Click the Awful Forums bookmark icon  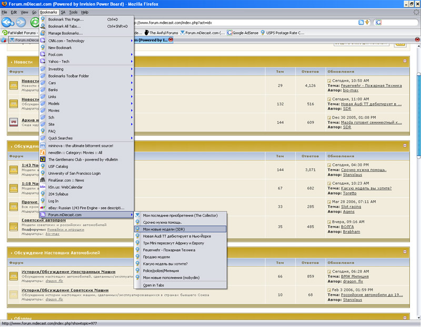click(x=147, y=33)
